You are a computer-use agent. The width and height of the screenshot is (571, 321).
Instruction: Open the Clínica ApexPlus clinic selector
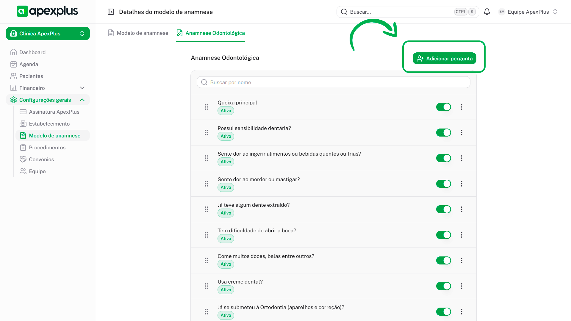[48, 34]
